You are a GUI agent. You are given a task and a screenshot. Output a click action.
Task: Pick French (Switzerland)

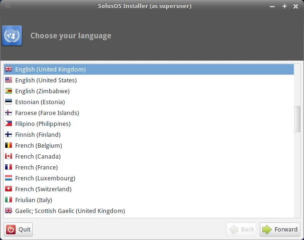[149, 189]
